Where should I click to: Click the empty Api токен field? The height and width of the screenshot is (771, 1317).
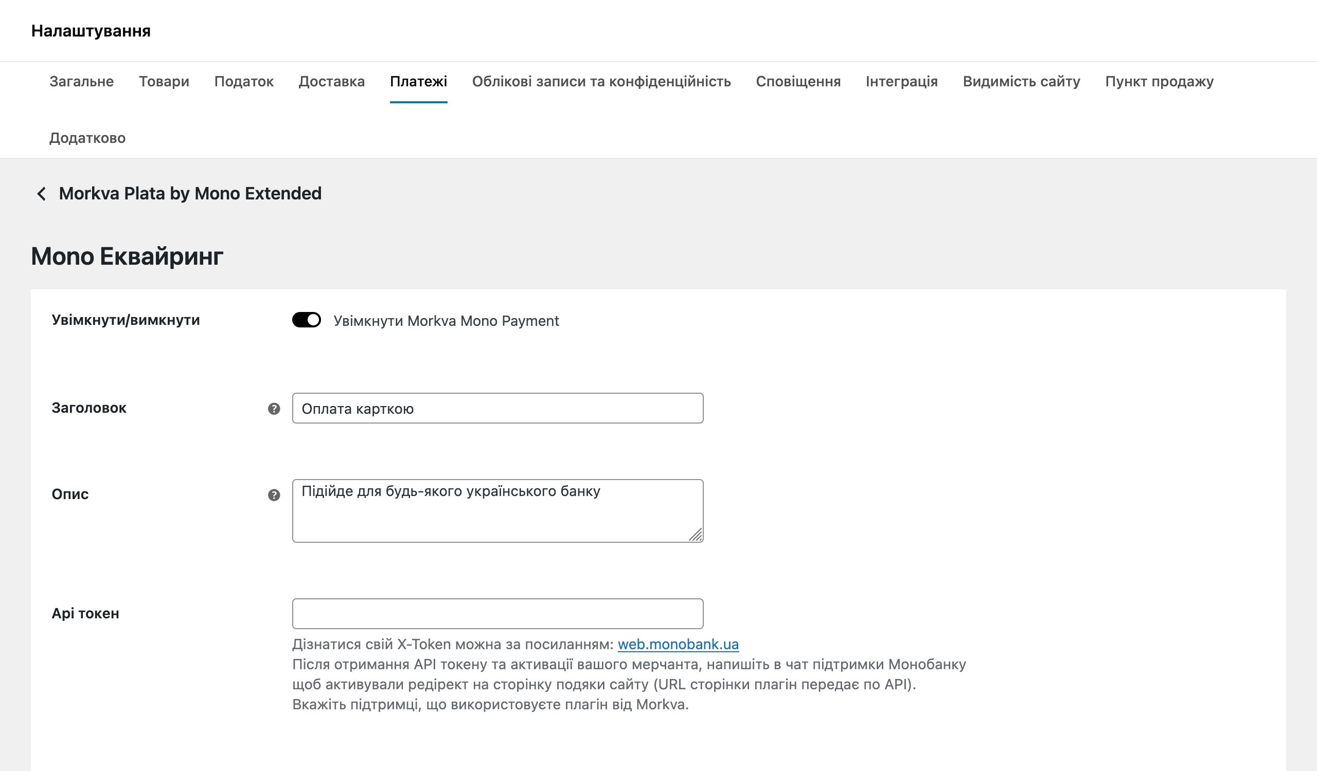coord(497,613)
